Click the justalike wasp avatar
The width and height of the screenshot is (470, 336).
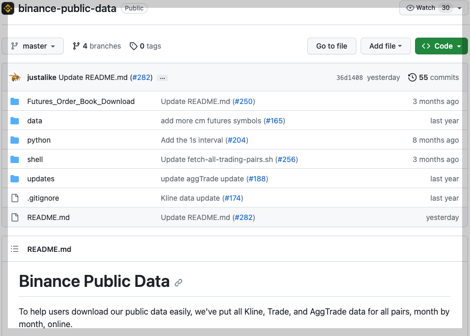tap(15, 77)
